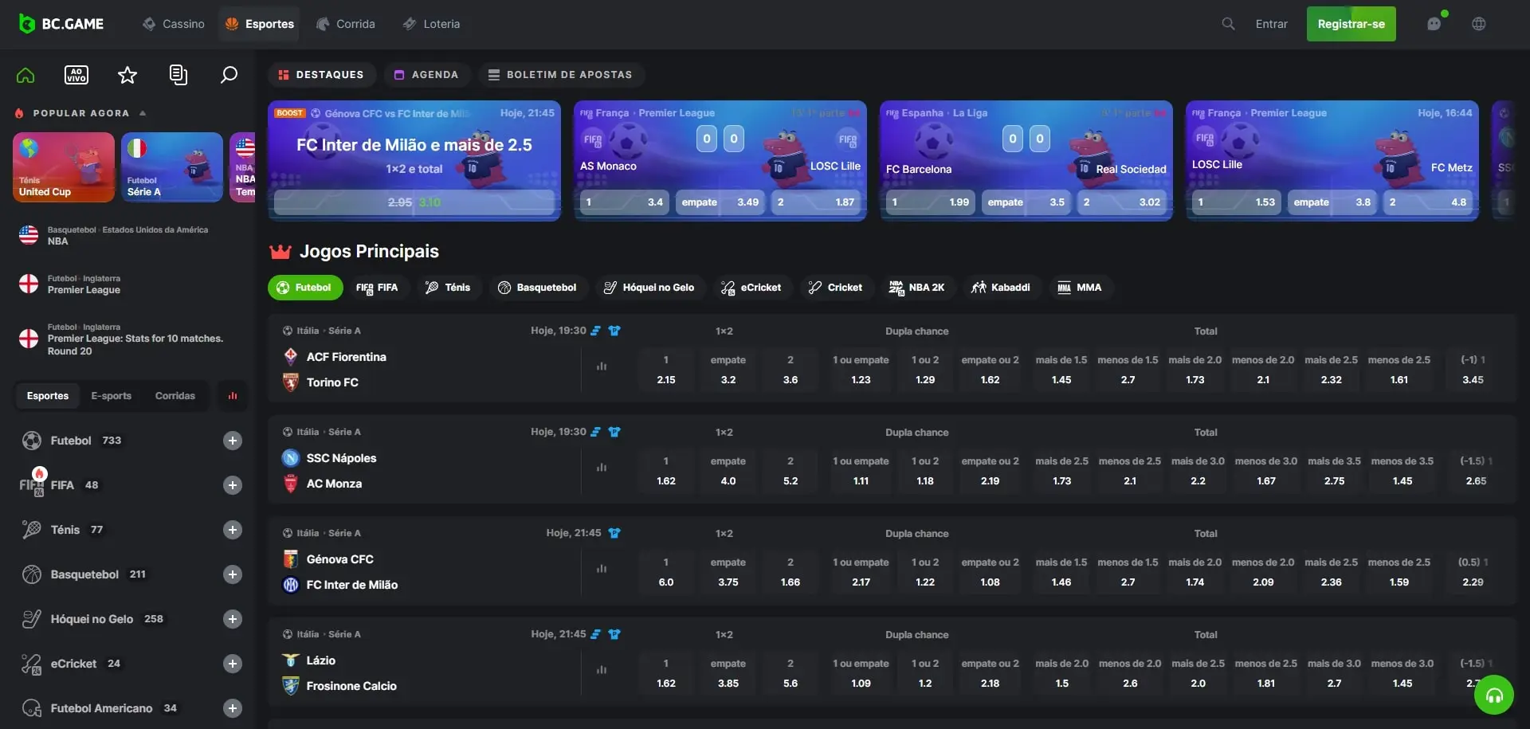Open the green headset support button

point(1494,696)
